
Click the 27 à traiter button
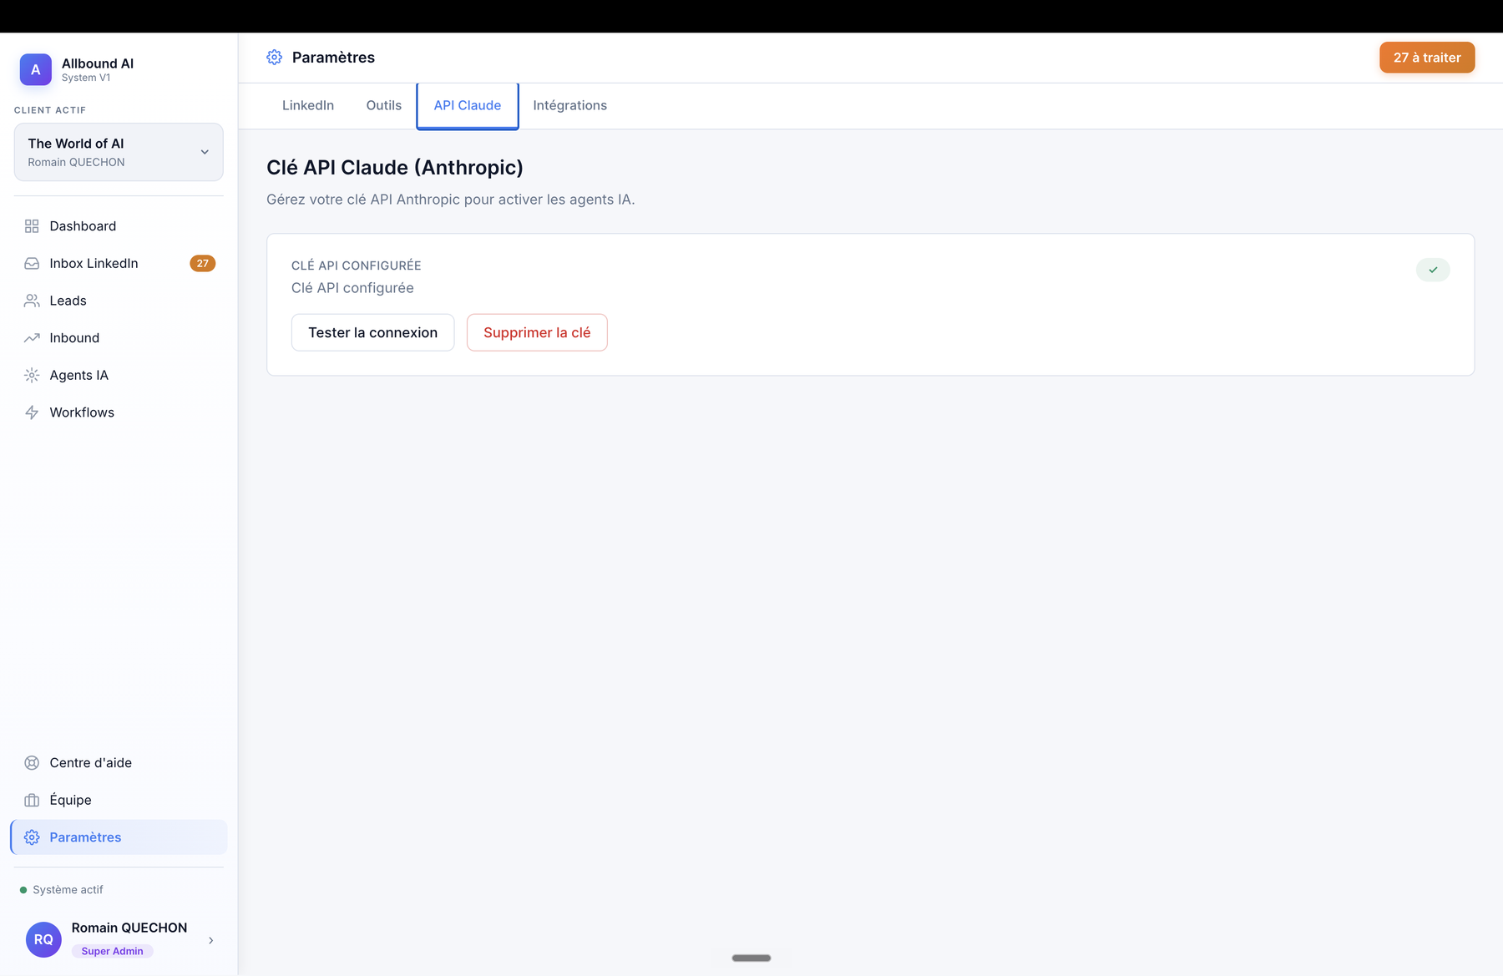click(x=1427, y=58)
